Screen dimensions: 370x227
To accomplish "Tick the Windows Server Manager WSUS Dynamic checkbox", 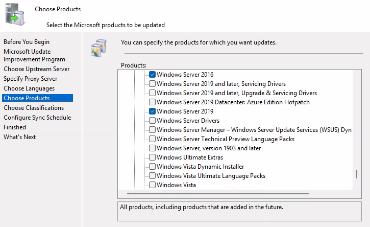I will coord(152,130).
